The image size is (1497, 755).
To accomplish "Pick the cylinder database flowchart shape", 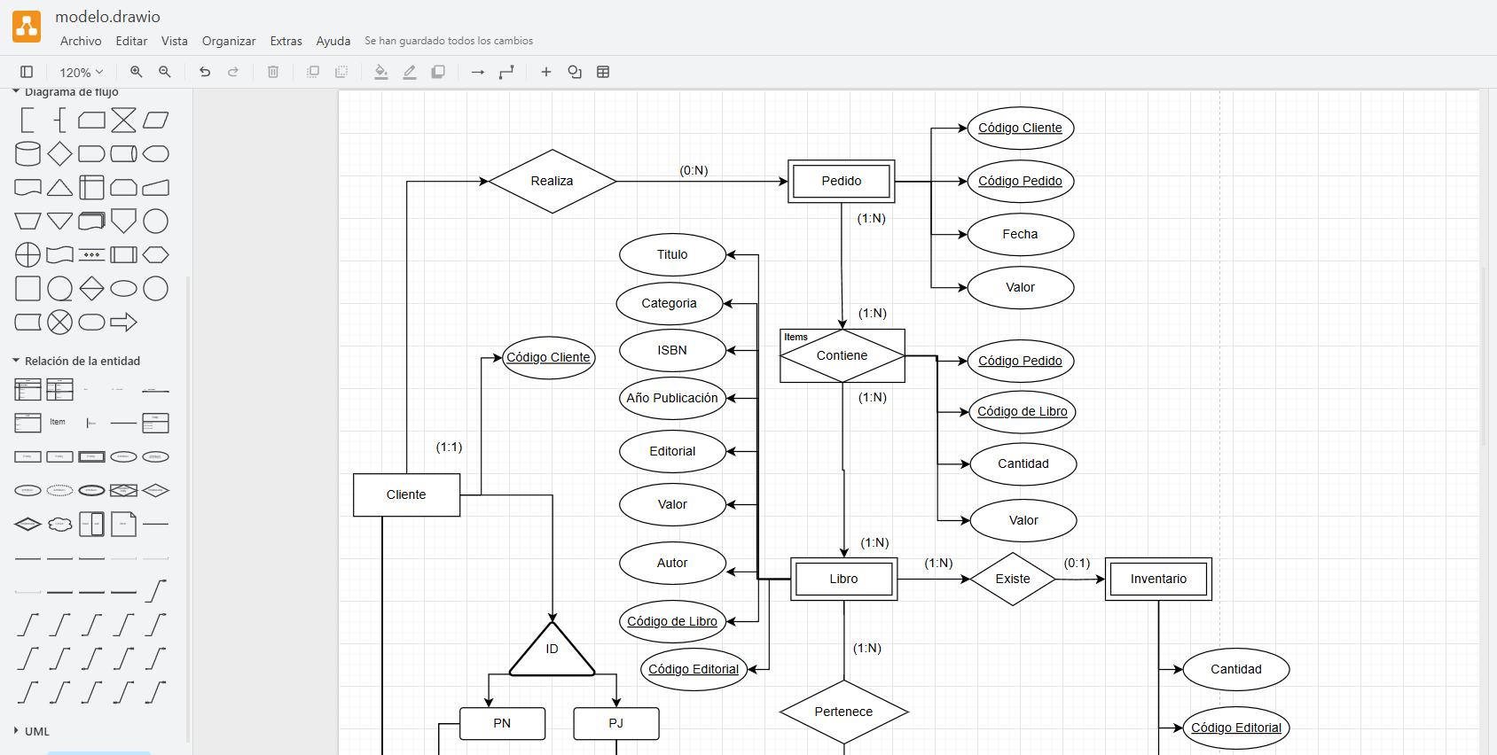I will coord(27,153).
